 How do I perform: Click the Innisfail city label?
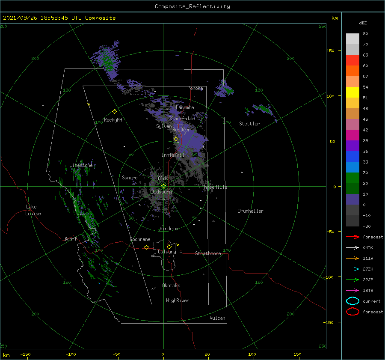point(173,155)
